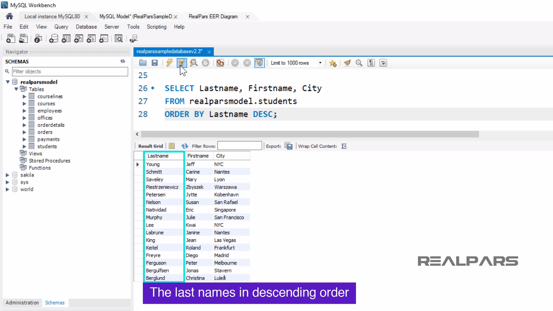The height and width of the screenshot is (311, 553).
Task: Select the Stored Procedures node
Action: point(50,161)
